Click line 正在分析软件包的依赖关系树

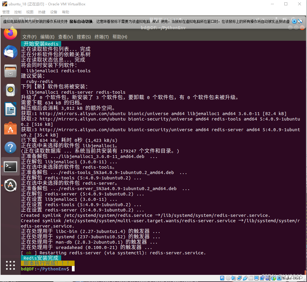tap(55, 54)
